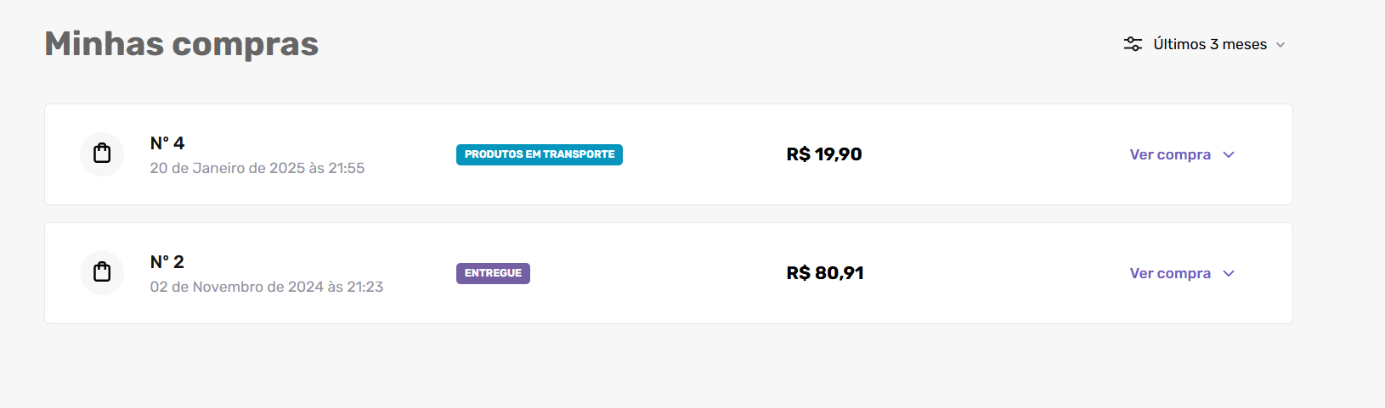
Task: Click the empty area of order N° 4 card
Action: pos(994,154)
